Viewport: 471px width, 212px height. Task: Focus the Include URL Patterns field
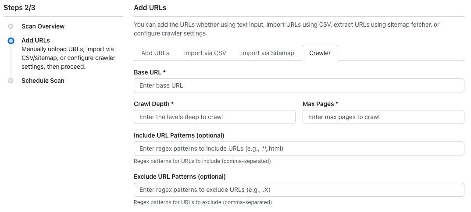coord(299,148)
